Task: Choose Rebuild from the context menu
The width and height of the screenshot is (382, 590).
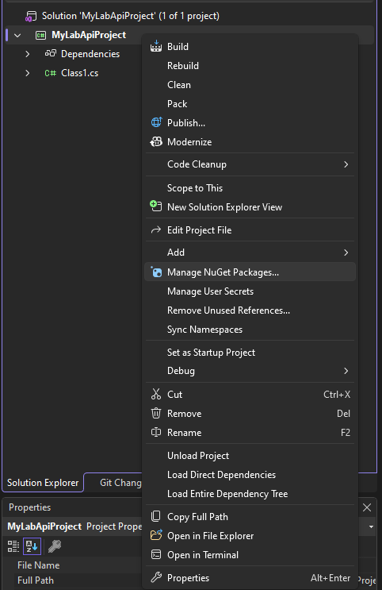Action: click(x=250, y=65)
